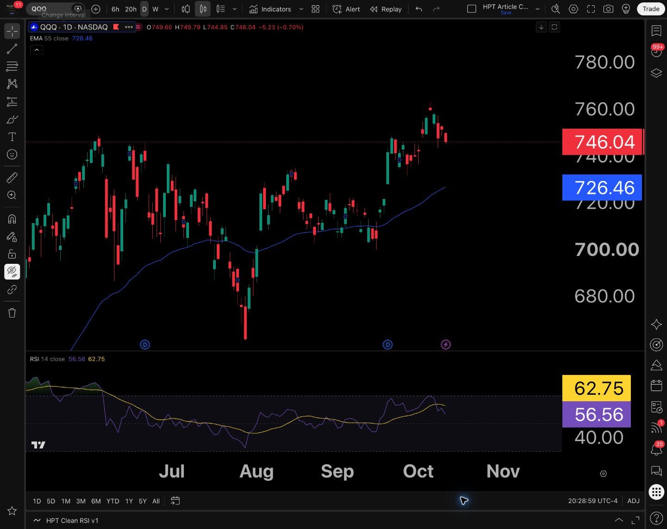Open the Indicators dialog
Viewport: 667px width, 529px height.
click(x=270, y=9)
